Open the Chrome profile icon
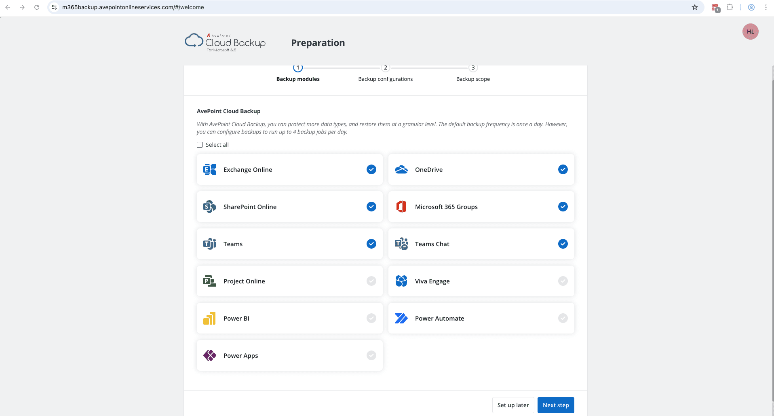 (751, 7)
